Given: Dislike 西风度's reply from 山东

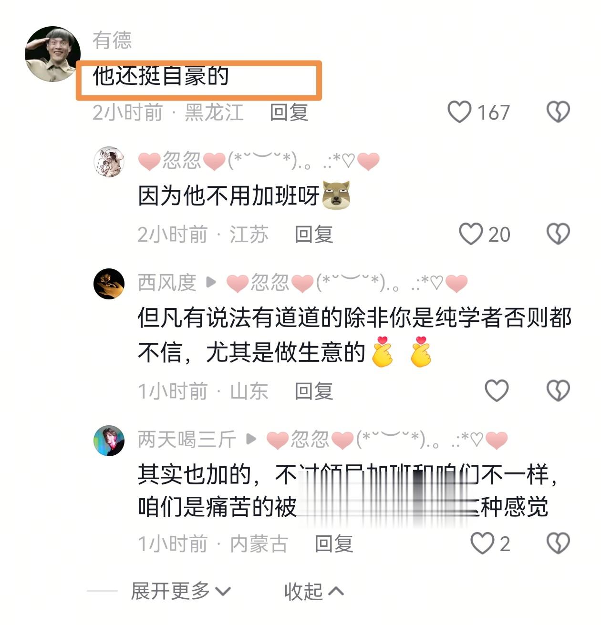Looking at the screenshot, I should [558, 391].
